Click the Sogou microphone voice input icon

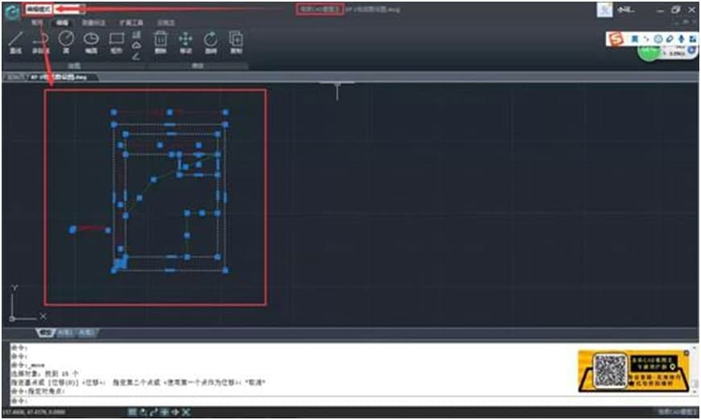pyautogui.click(x=682, y=39)
